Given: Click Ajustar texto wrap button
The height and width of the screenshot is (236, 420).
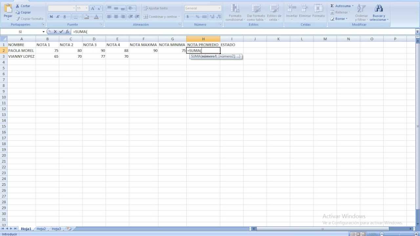Looking at the screenshot, I should (x=156, y=8).
